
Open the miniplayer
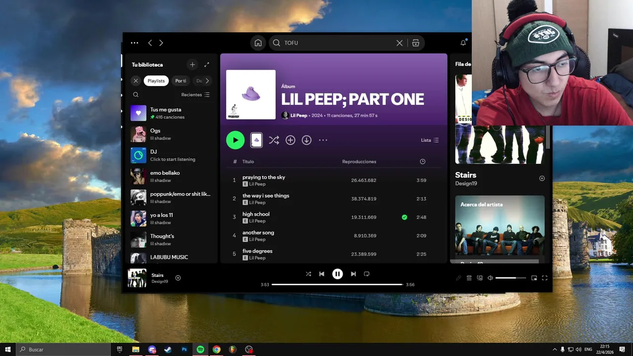click(x=534, y=278)
